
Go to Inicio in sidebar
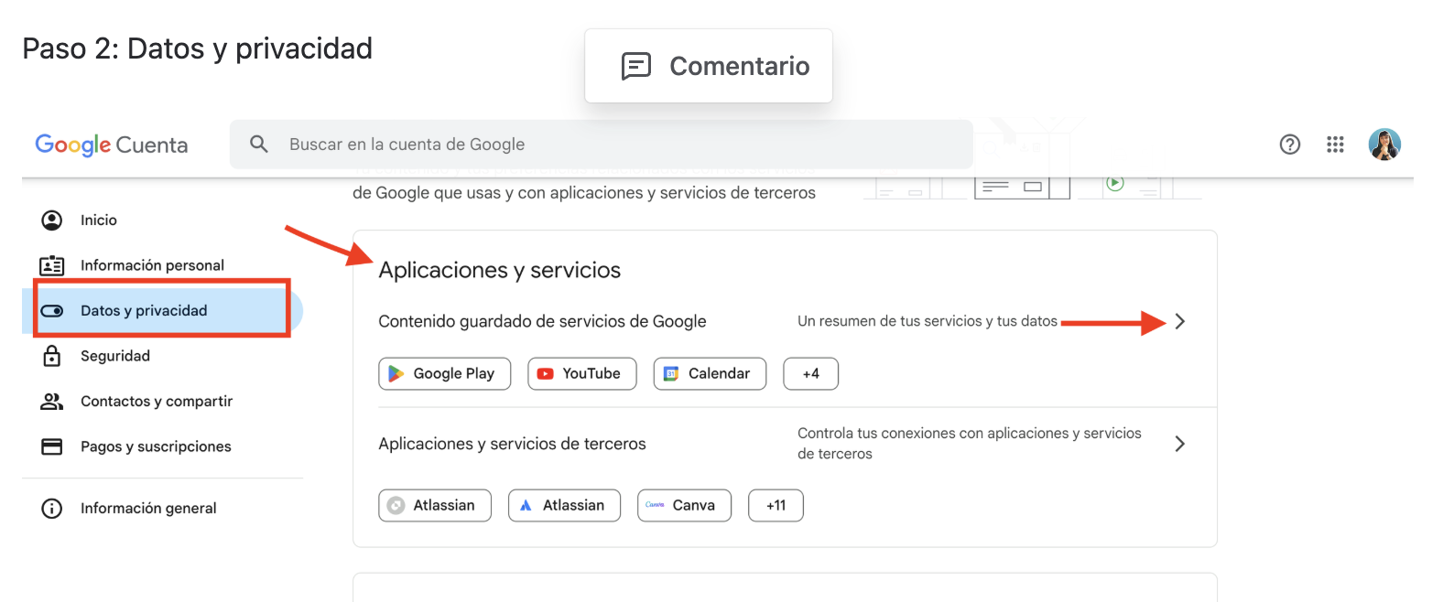click(x=99, y=220)
